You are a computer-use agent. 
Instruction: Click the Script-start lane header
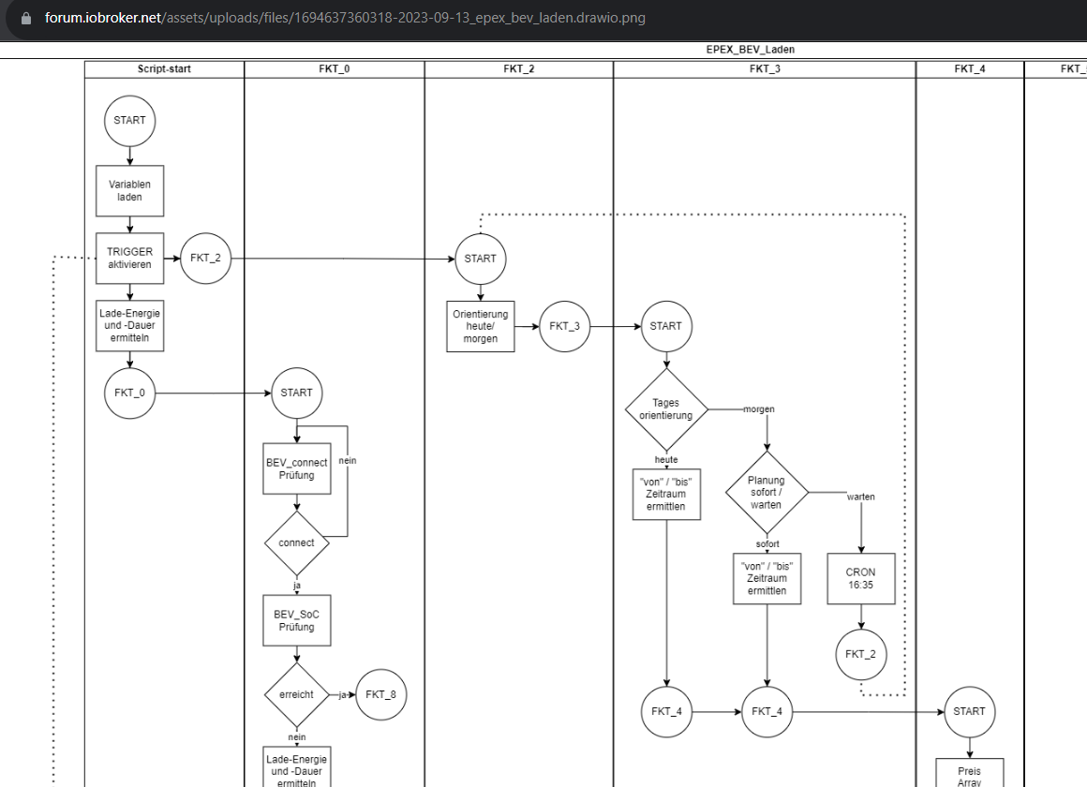(x=164, y=68)
